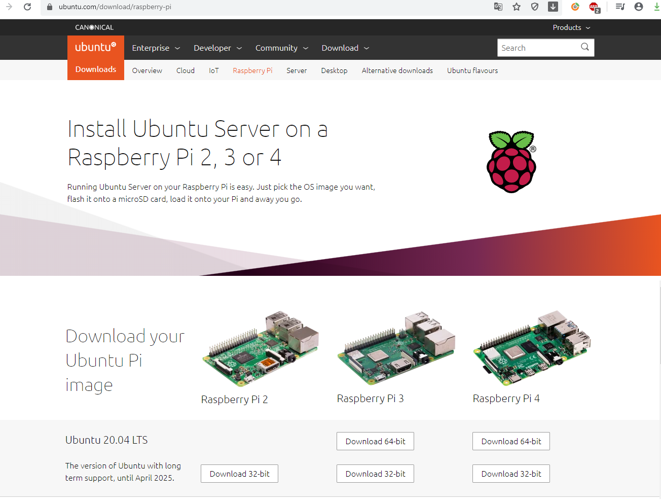Click the Raspberry Pi logo
661x503 pixels.
coord(511,162)
